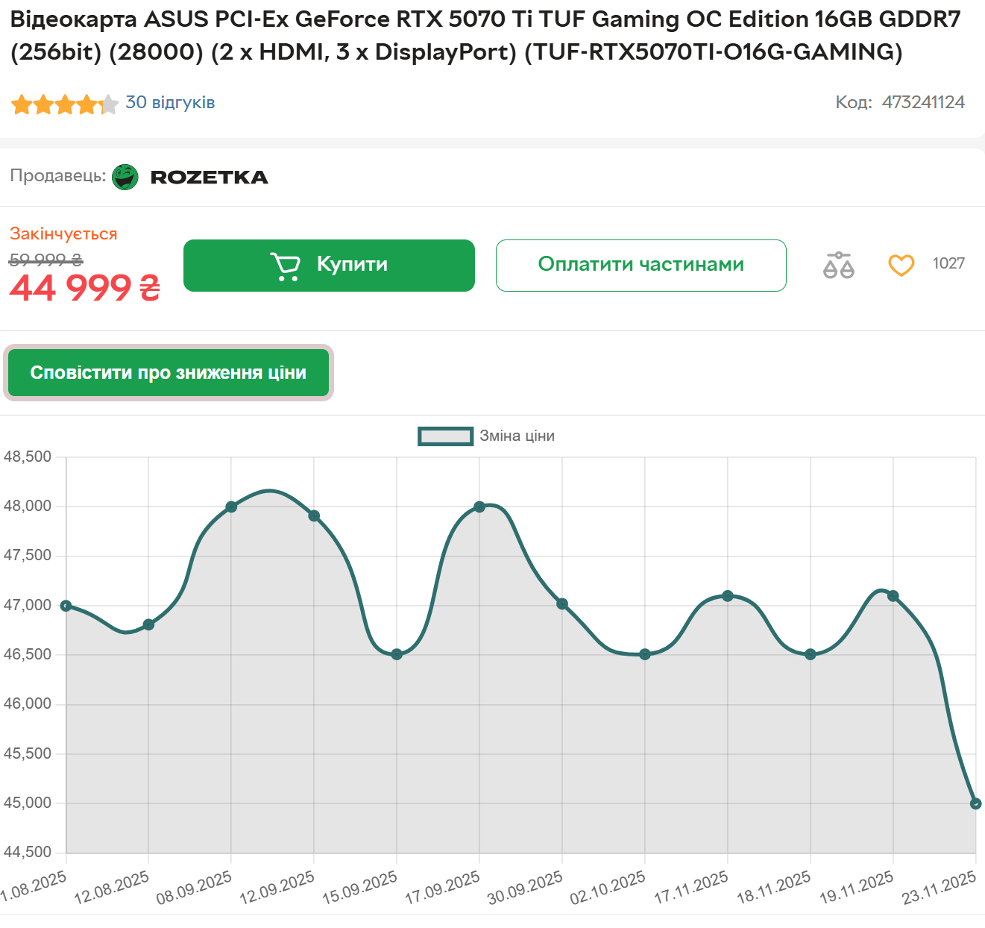Click the Закінчується stock label
The image size is (985, 928).
click(63, 233)
